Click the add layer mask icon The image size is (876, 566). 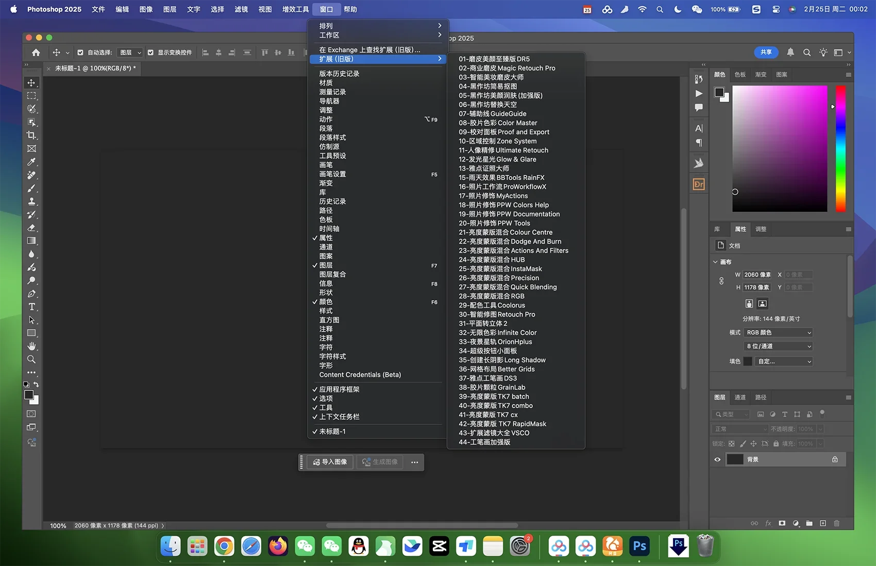pos(782,523)
